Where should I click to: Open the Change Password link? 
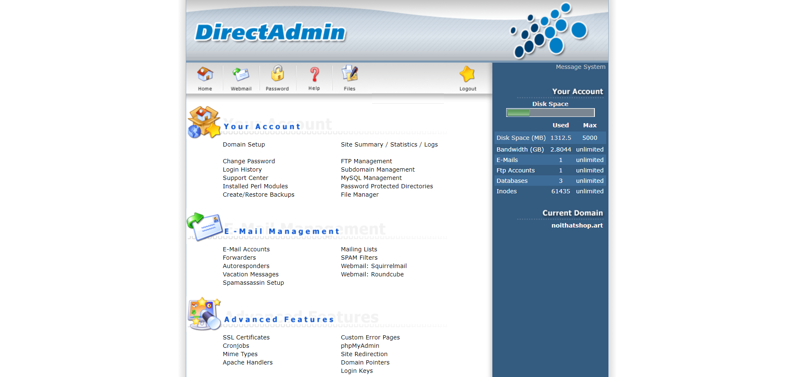click(249, 161)
